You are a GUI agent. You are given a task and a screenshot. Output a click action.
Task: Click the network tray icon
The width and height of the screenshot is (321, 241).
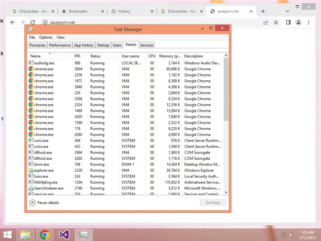click(x=284, y=235)
